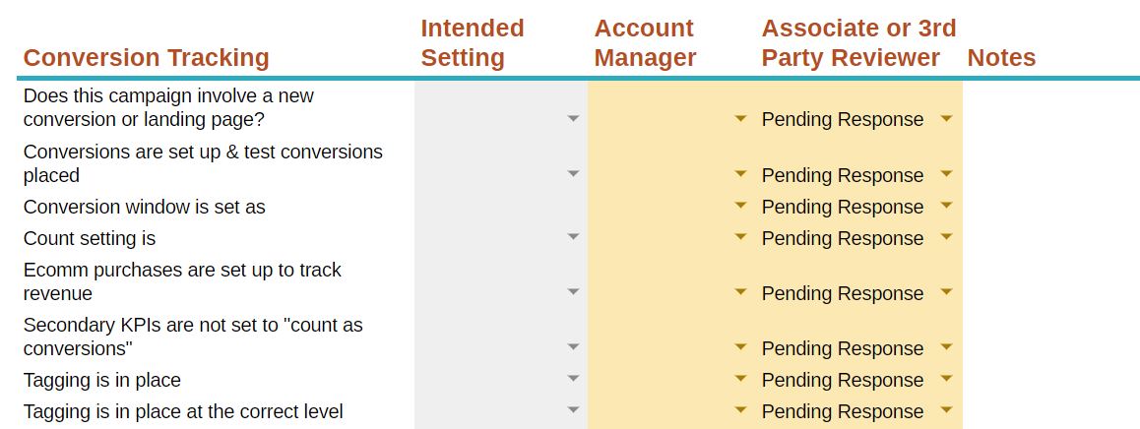Screen dimensions: 1140x429
Task: Open Reviewer dropdown for new conversion row
Action: pyautogui.click(x=946, y=119)
